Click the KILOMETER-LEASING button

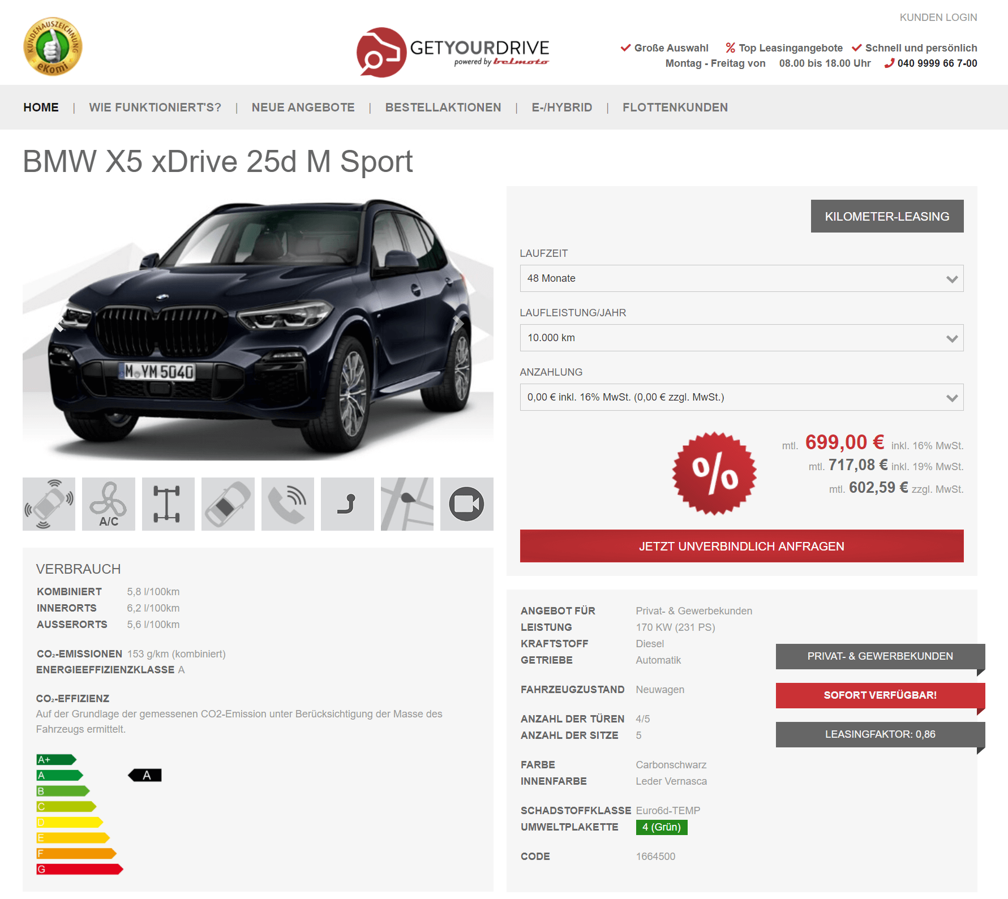coord(887,216)
